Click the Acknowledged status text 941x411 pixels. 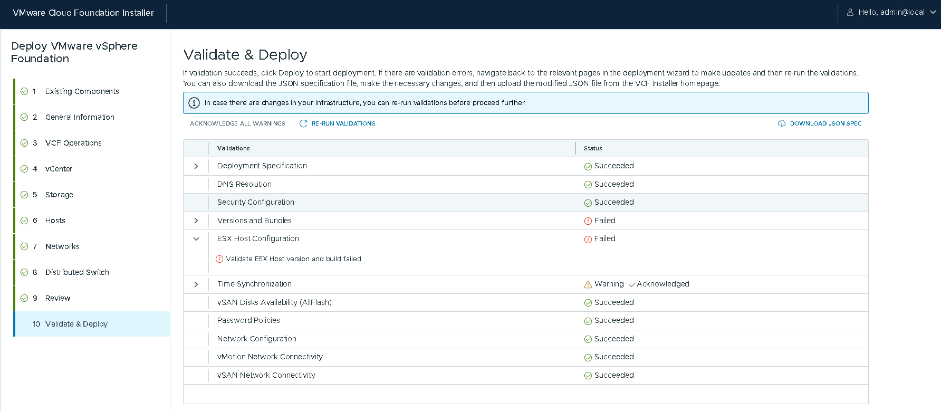tap(662, 284)
